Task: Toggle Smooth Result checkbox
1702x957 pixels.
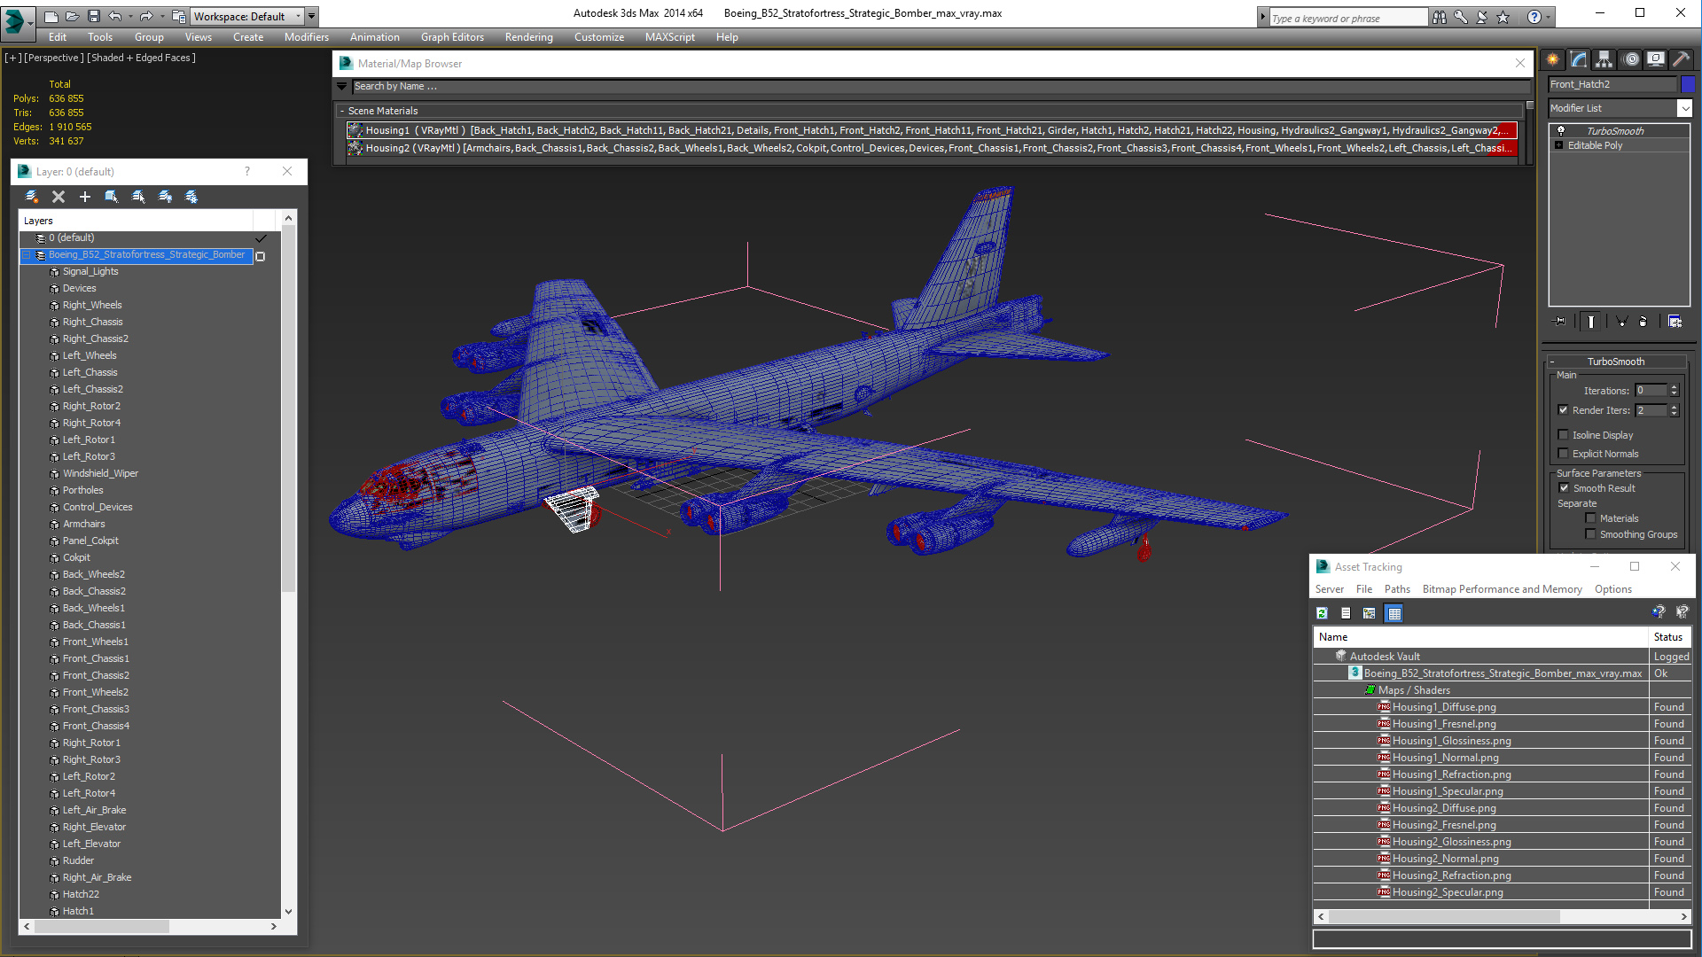Action: point(1564,488)
